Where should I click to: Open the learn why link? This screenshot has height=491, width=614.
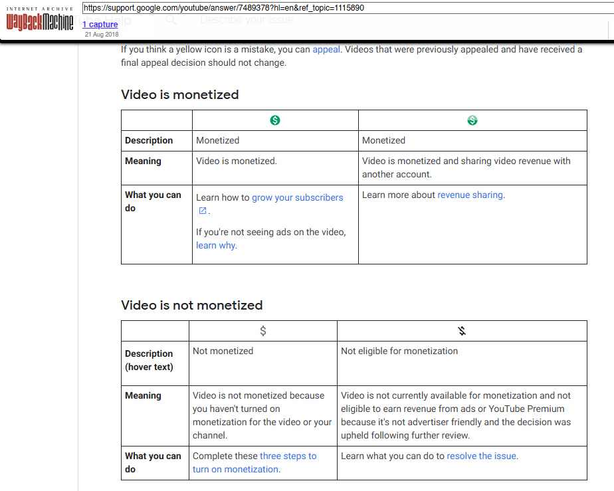click(216, 245)
